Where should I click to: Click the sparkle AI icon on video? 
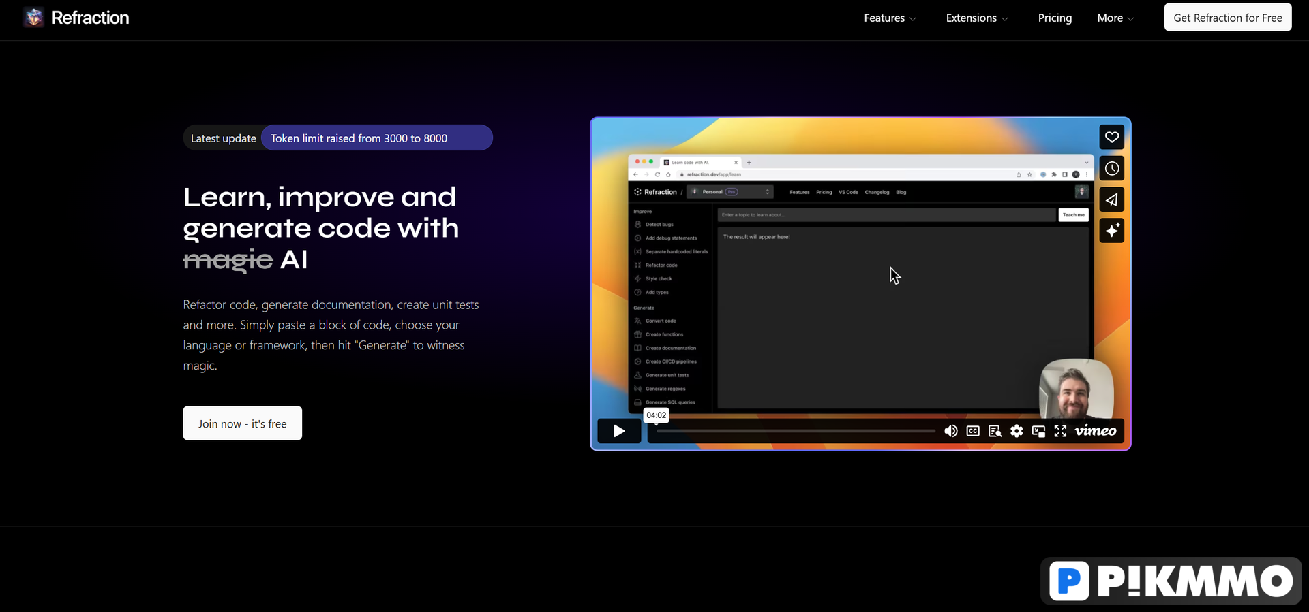[x=1112, y=231]
